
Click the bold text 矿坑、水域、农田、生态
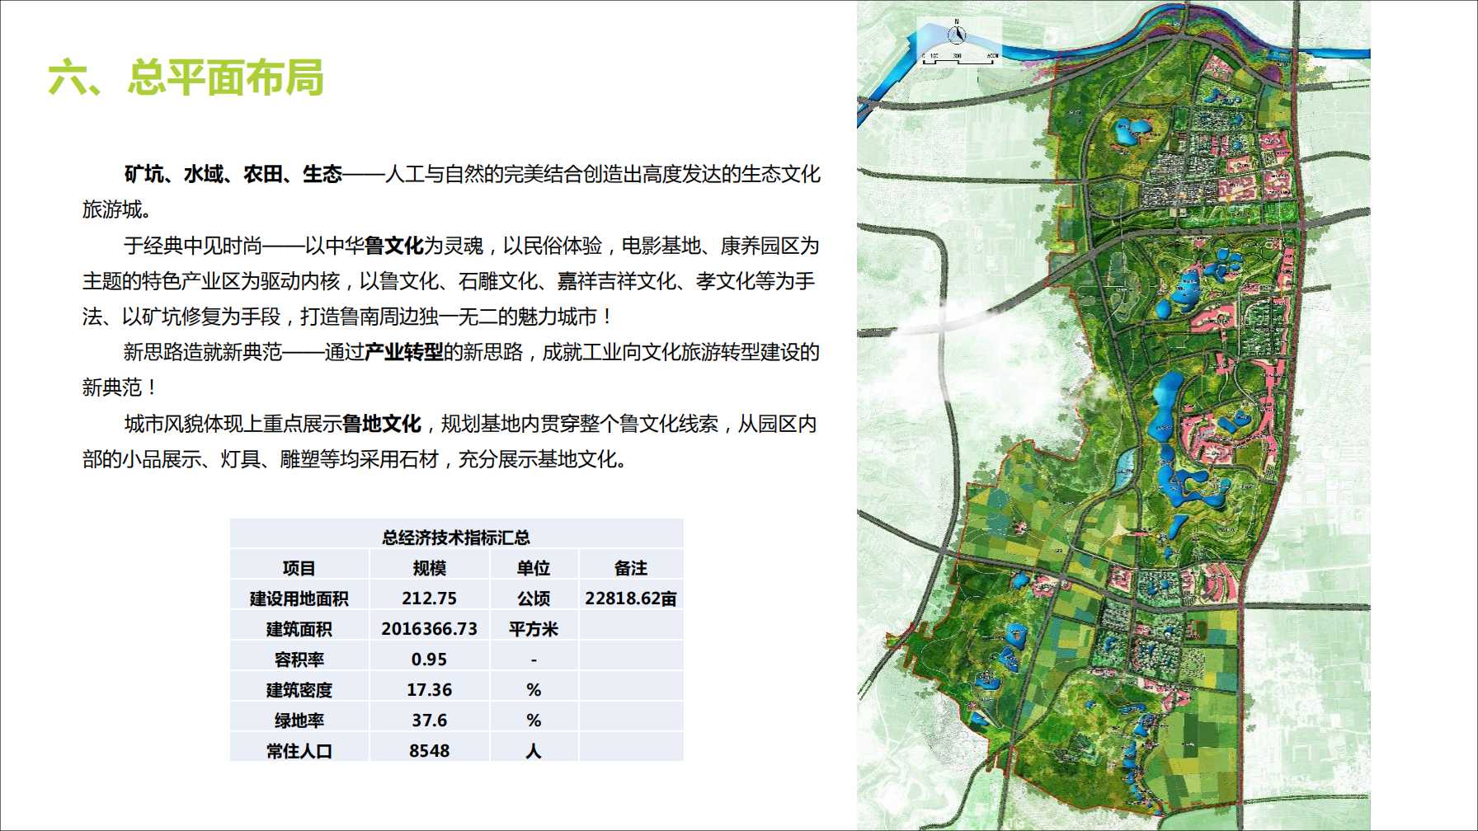point(233,175)
